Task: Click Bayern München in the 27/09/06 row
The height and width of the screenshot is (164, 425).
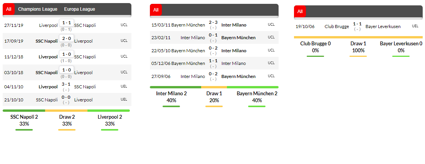Action: 238,76
